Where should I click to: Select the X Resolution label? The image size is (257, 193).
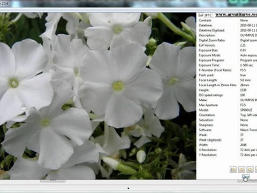pyautogui.click(x=208, y=150)
